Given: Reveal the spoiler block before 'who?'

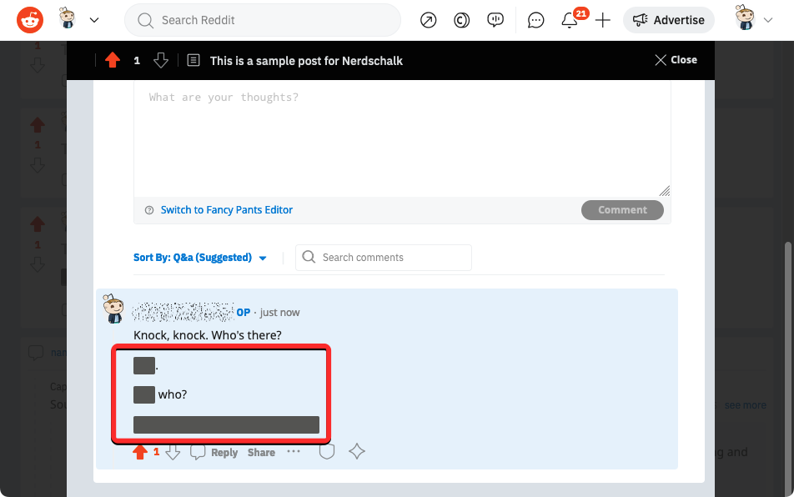Looking at the screenshot, I should click(144, 394).
